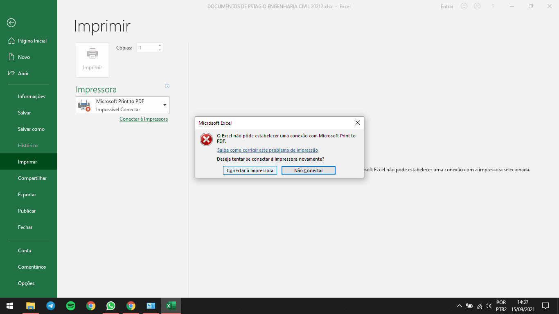Click Conectar à Impressora button in dialog

pyautogui.click(x=250, y=170)
